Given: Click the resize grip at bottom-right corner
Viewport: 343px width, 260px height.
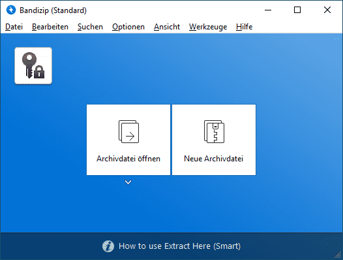Looking at the screenshot, I should pyautogui.click(x=338, y=255).
